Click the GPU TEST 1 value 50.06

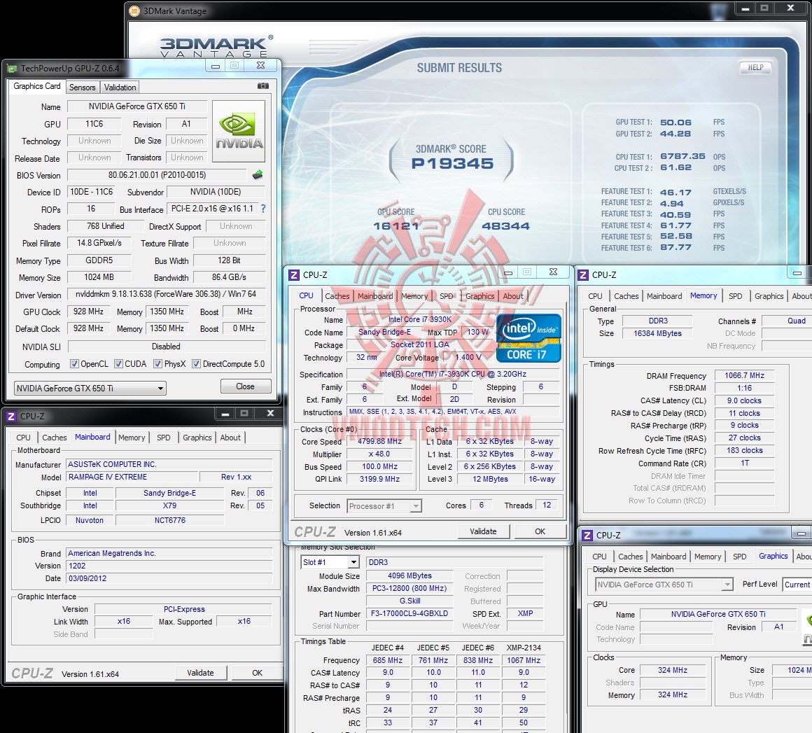pos(675,123)
